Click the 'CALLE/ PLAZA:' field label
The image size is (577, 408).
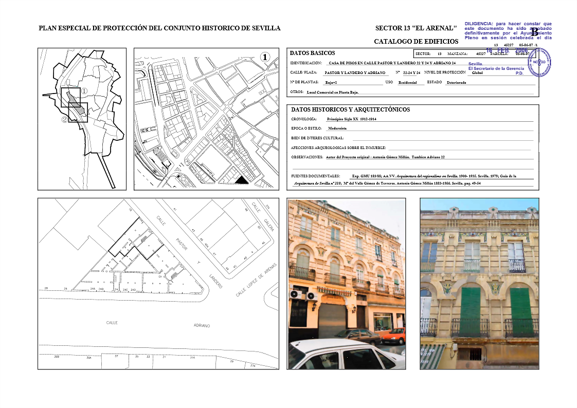coord(303,72)
